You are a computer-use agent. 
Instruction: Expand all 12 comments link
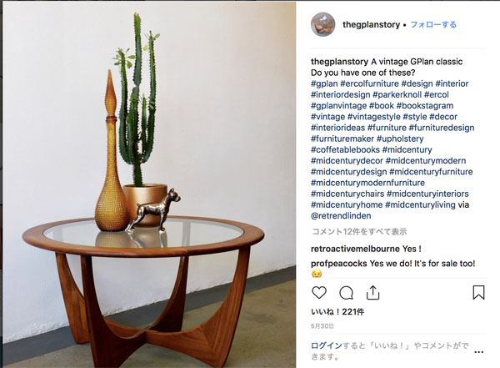click(359, 232)
